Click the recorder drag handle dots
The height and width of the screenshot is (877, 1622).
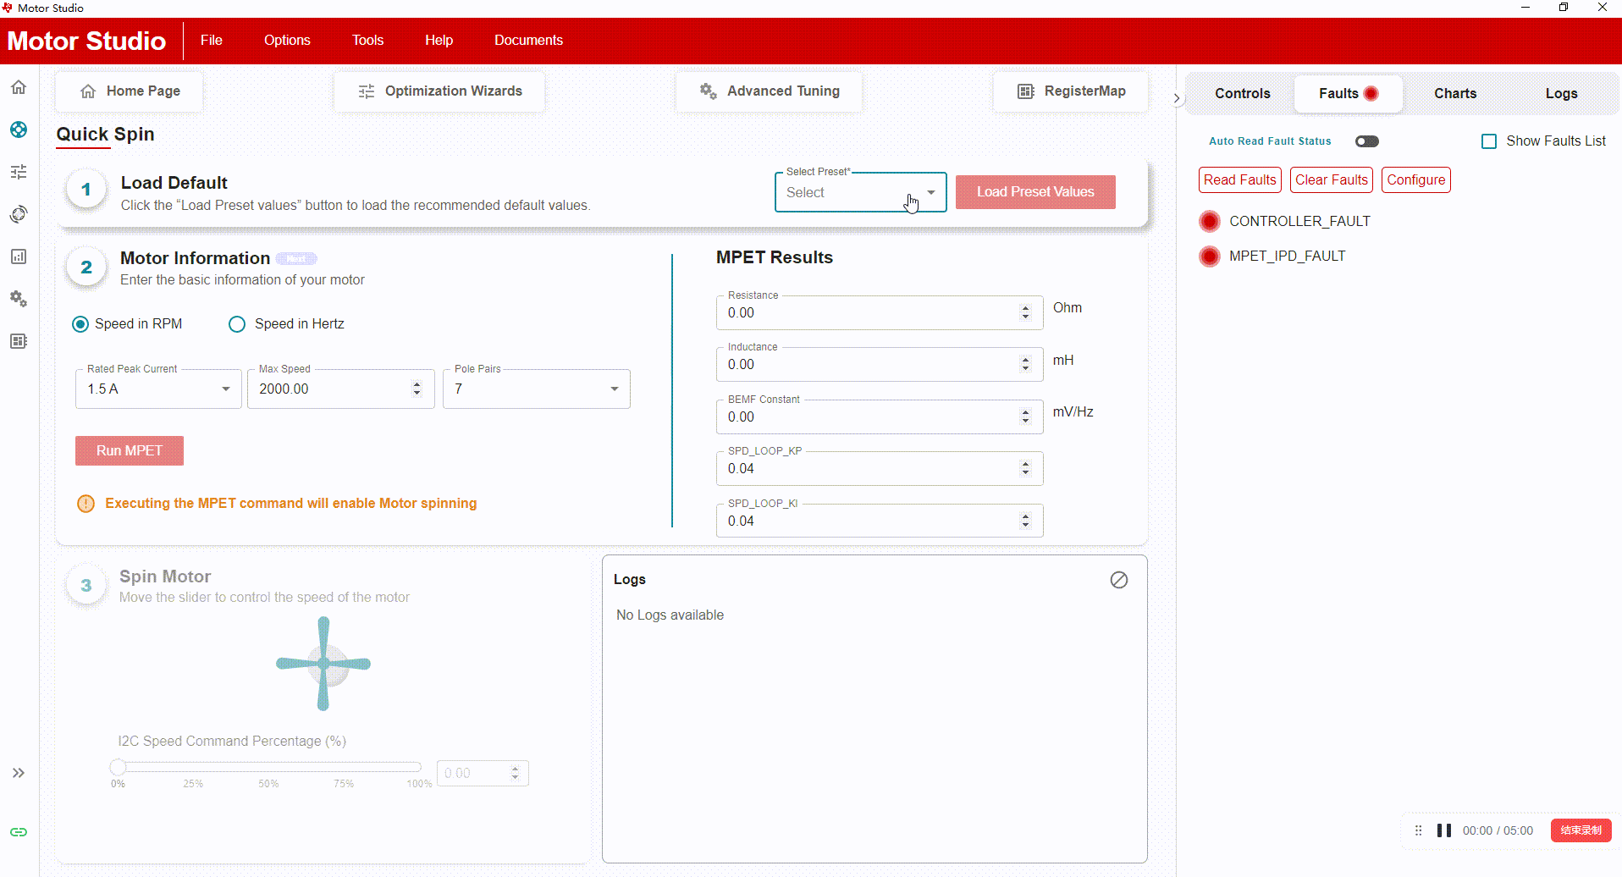1419,830
